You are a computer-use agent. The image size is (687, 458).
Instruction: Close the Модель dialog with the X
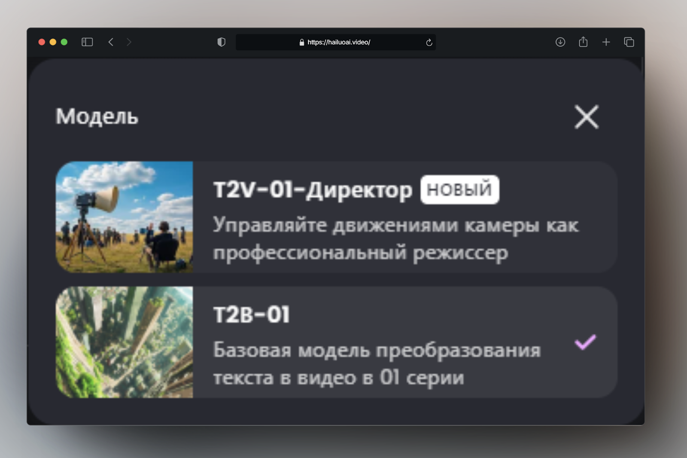tap(587, 117)
